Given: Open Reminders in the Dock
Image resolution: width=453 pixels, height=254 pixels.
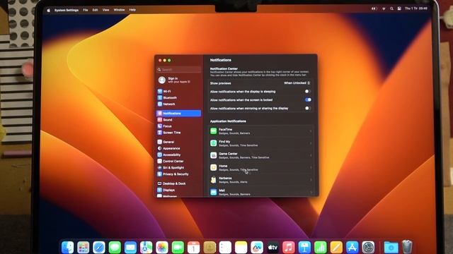Looking at the screenshot, I should (225, 247).
